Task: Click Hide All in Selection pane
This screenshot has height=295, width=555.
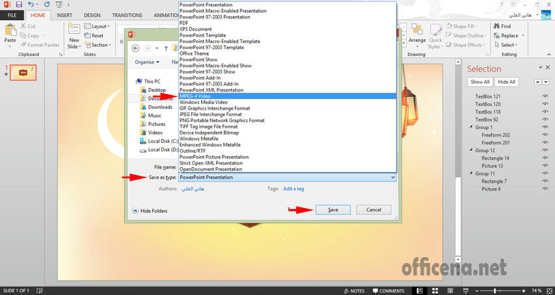Action: pos(507,82)
